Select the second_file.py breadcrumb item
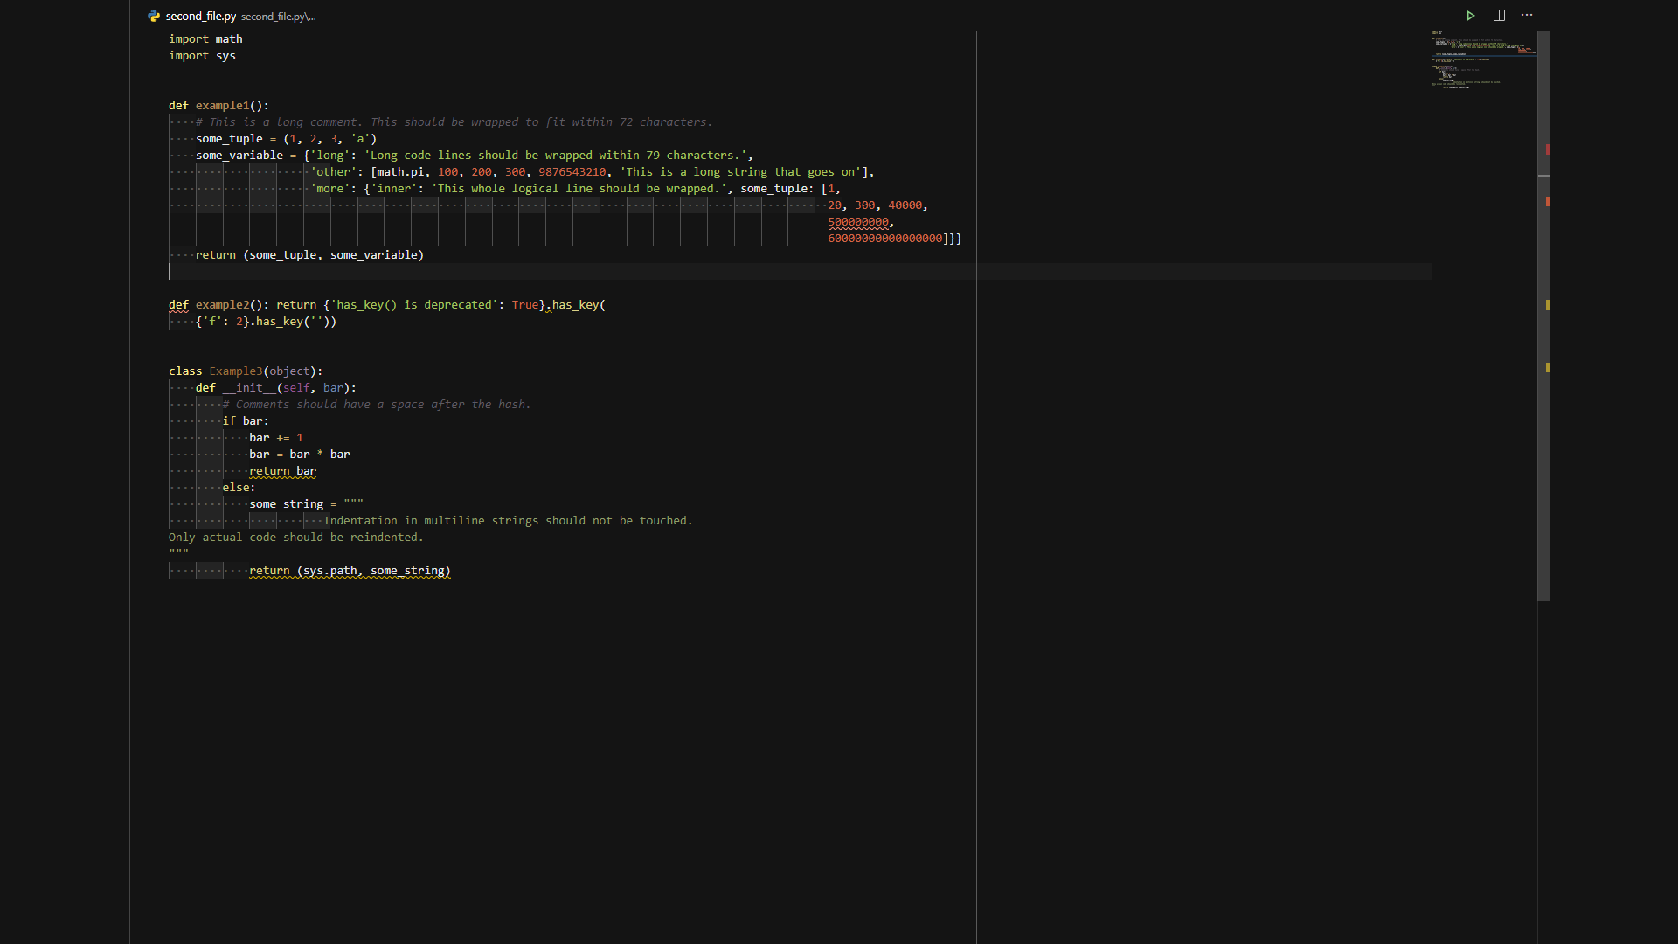The height and width of the screenshot is (944, 1678). coord(201,16)
